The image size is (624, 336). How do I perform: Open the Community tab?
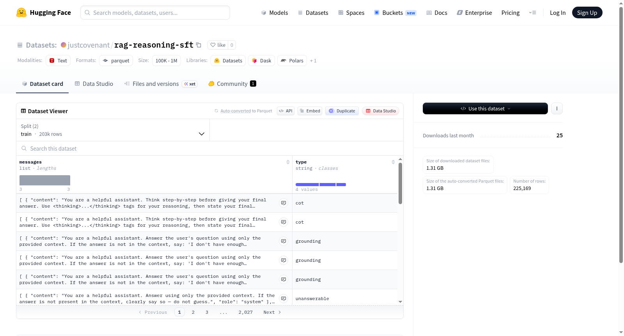pos(232,84)
